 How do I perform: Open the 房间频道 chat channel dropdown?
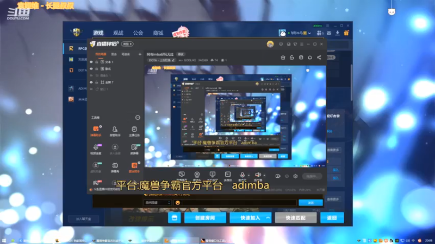click(x=157, y=203)
